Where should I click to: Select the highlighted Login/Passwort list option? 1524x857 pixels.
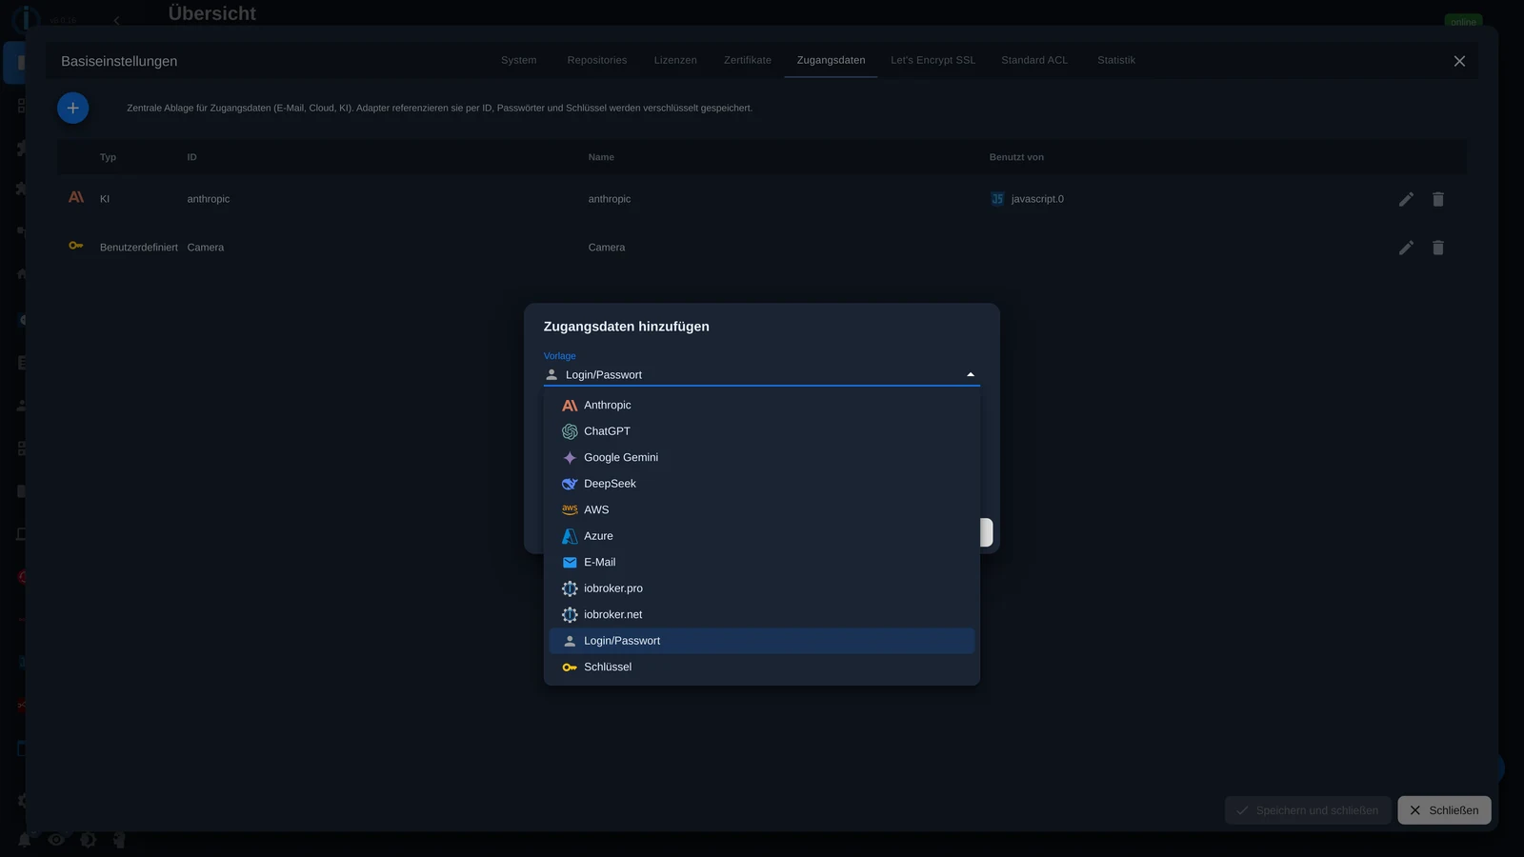[x=762, y=641]
